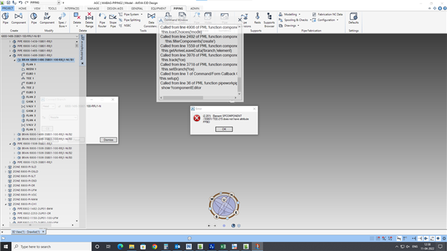Select REDU 1 in model tree
447x251 pixels.
31,69
